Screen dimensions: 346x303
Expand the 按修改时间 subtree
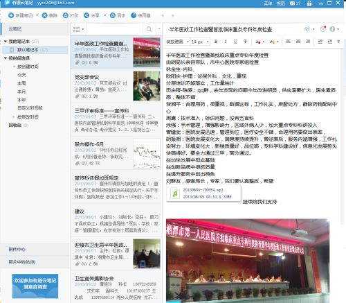(x=14, y=116)
